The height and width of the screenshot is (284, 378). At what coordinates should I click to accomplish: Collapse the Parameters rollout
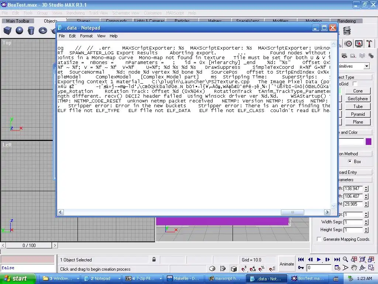coord(355,180)
